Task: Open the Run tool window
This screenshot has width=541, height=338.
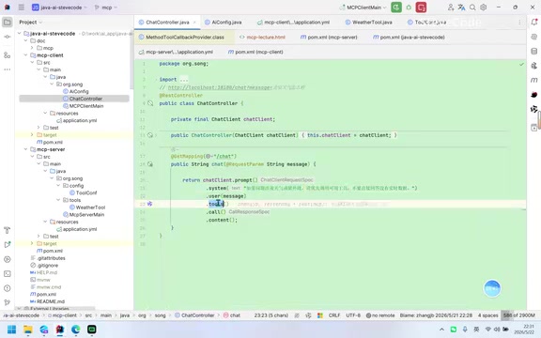Action: pyautogui.click(x=7, y=244)
